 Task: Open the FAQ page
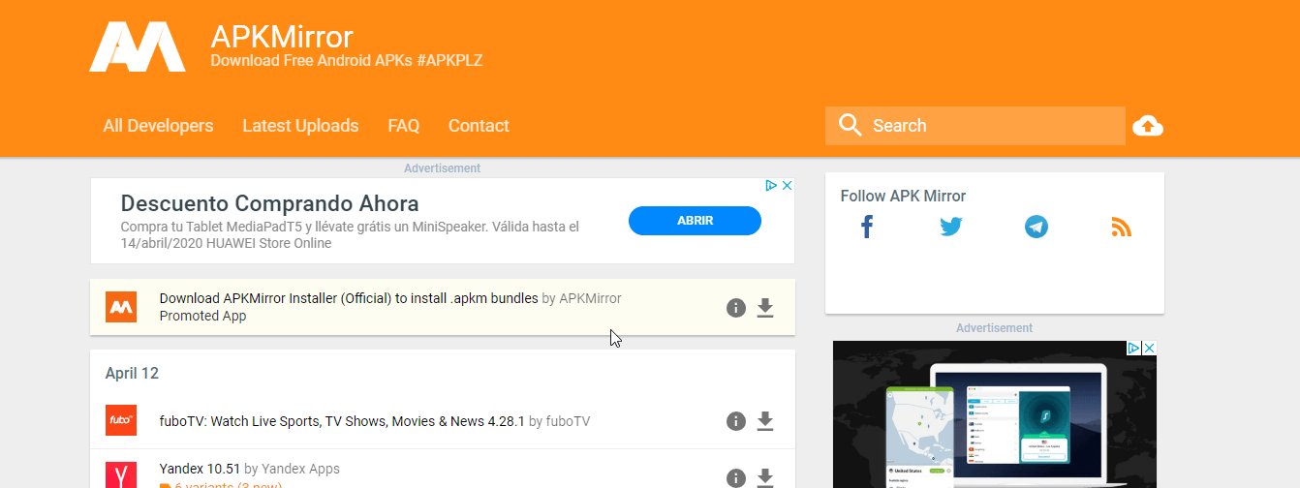tap(403, 126)
